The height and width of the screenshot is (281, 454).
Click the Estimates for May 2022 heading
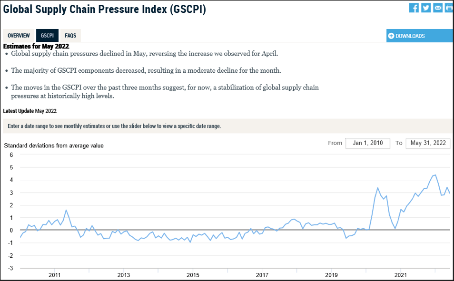36,47
